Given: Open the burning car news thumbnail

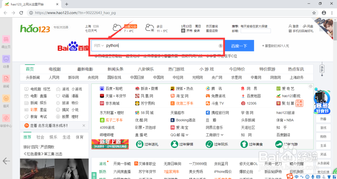Looking at the screenshot, I should pyautogui.click(x=37, y=169).
